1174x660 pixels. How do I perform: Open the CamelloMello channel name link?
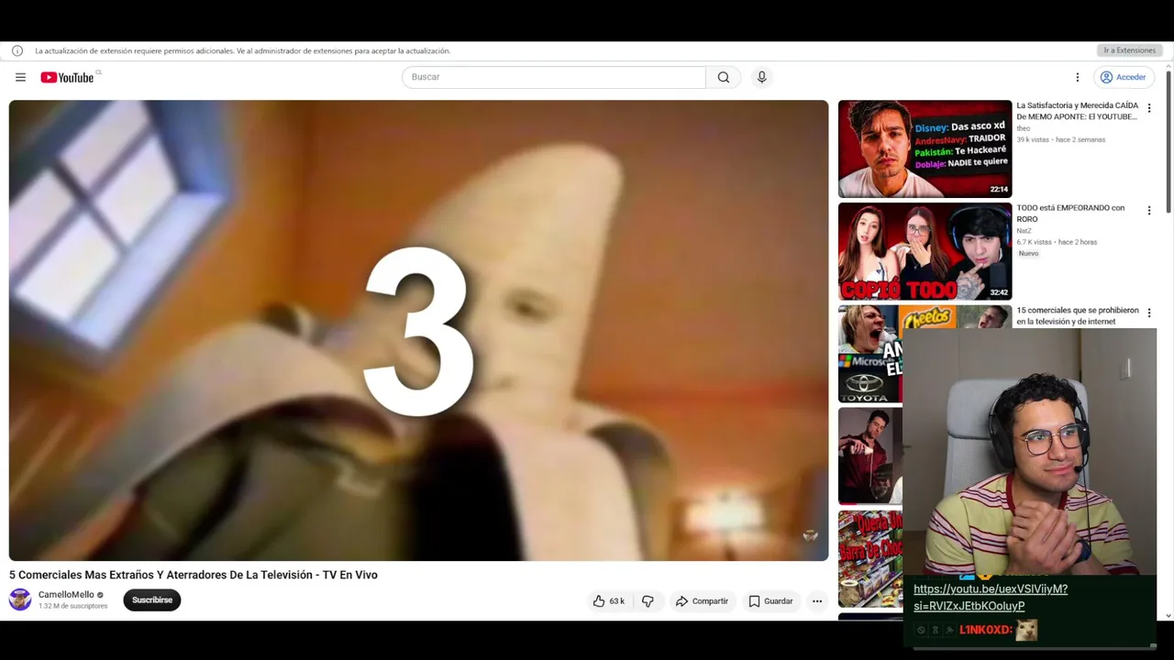click(66, 595)
